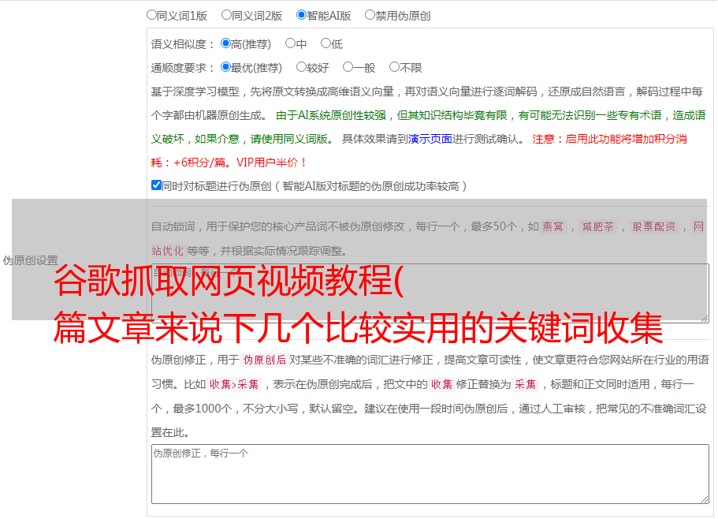Viewport: 718px width, 519px height.
Task: Click into the 伪原创修正 textarea
Action: coord(430,474)
